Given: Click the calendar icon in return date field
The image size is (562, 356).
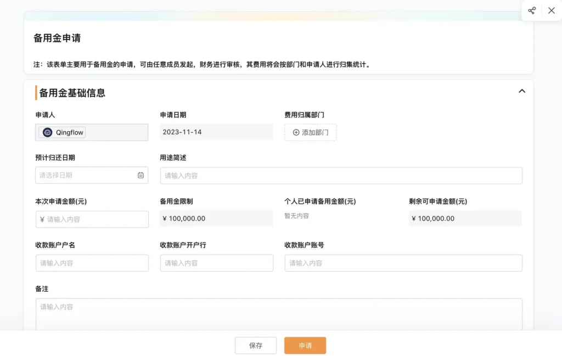Looking at the screenshot, I should pos(140,176).
